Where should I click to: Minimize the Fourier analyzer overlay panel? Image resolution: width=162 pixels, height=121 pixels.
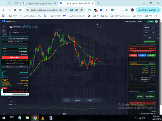pyautogui.click(x=129, y=44)
